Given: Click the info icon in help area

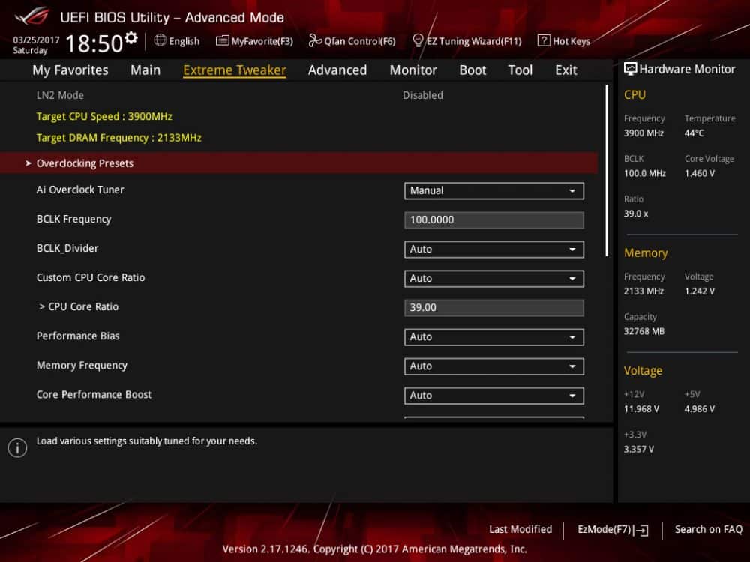Looking at the screenshot, I should (18, 448).
